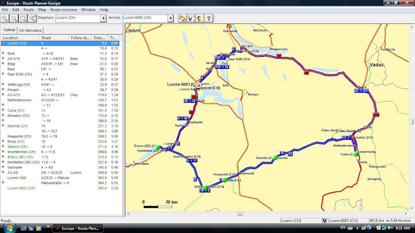This screenshot has width=415, height=233.
Task: Click the calculate route toolbar icon
Action: coord(182,18)
